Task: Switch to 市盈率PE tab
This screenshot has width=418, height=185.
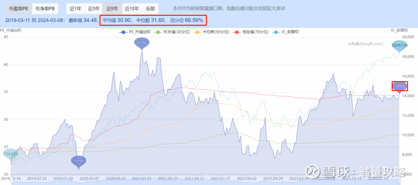Action: pos(19,8)
